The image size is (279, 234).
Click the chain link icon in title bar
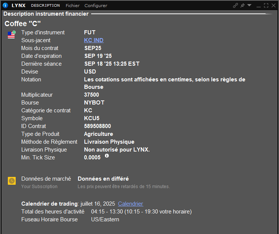235,5
